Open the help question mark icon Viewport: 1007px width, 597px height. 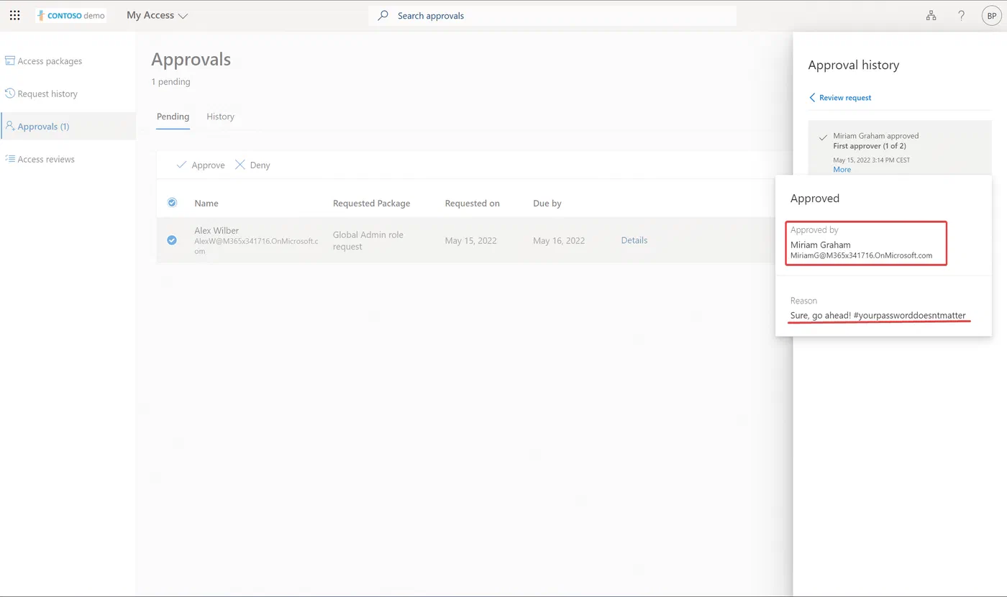tap(961, 15)
